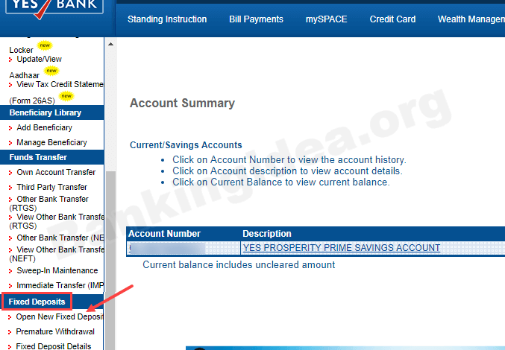Open Manage Beneficiary

pos(51,142)
